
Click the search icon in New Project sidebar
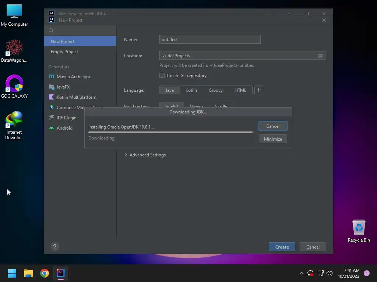(x=51, y=30)
